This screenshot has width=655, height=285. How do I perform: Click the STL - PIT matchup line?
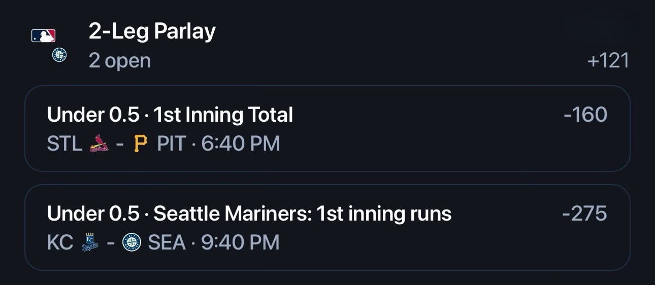[x=163, y=144]
